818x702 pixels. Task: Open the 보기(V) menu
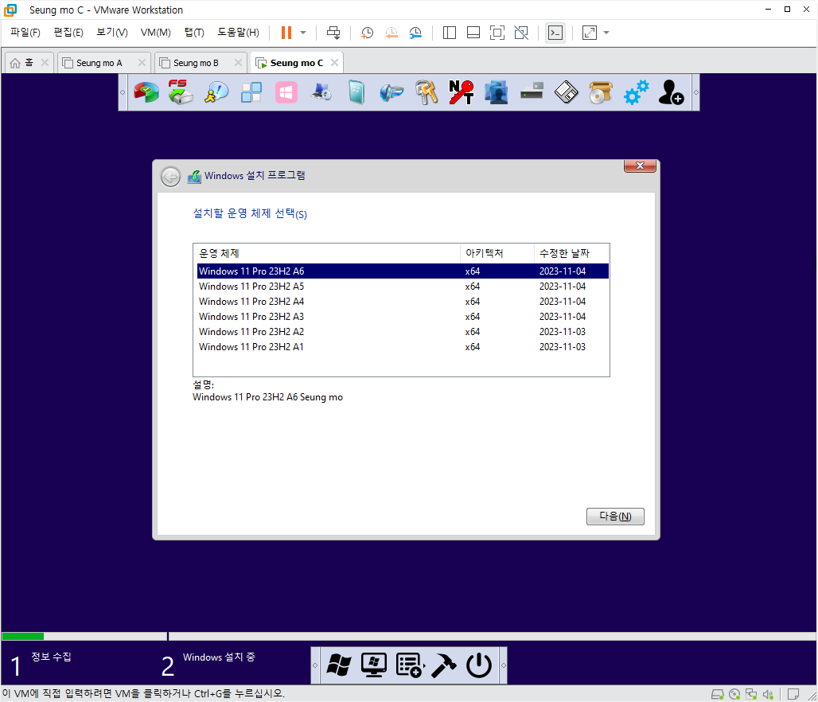(111, 33)
